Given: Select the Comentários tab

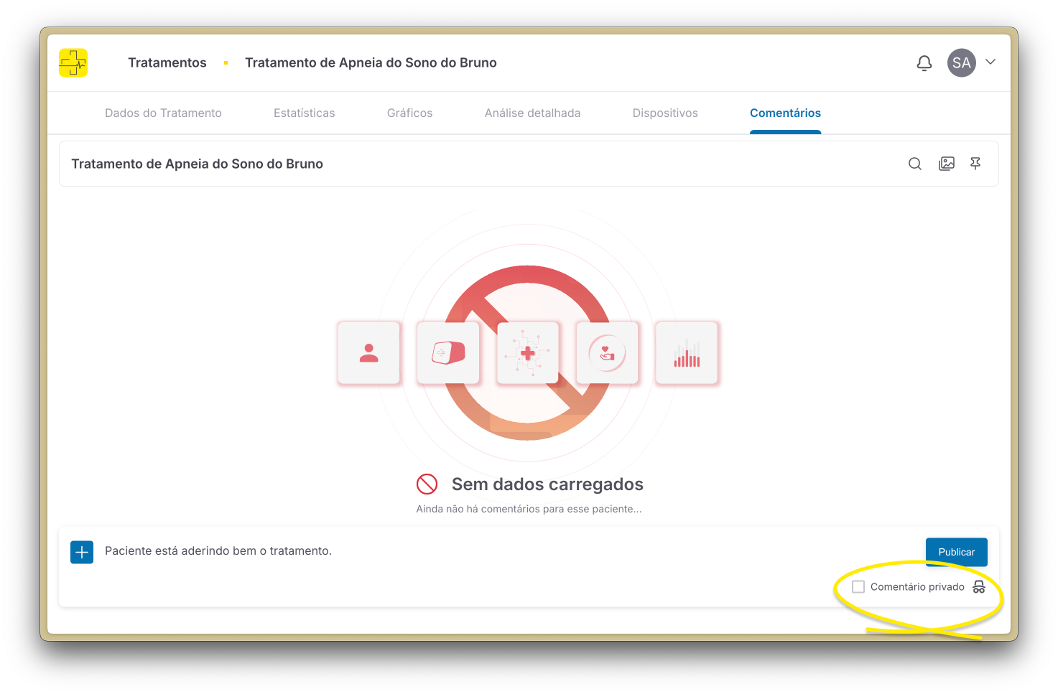Looking at the screenshot, I should click(785, 113).
